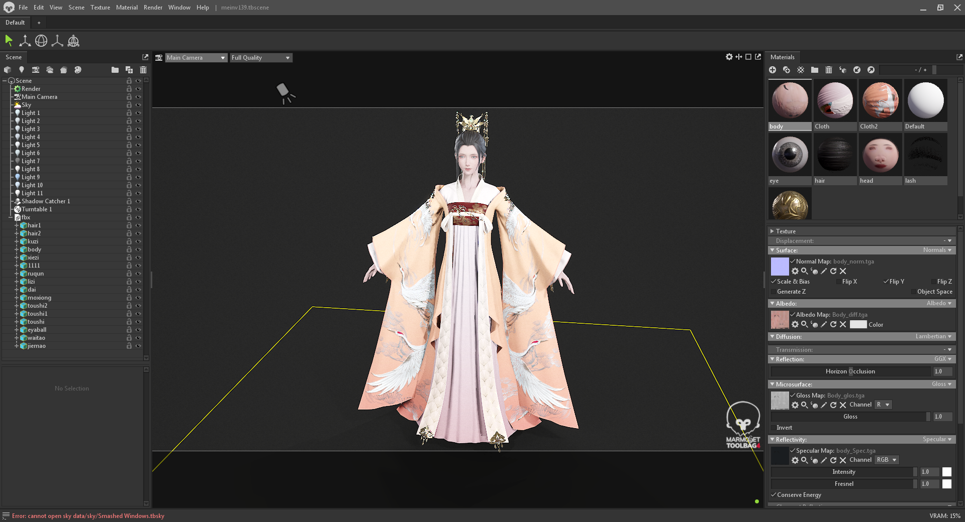This screenshot has height=522, width=965.
Task: Edit the Specular Map with pencil icon
Action: (x=824, y=460)
